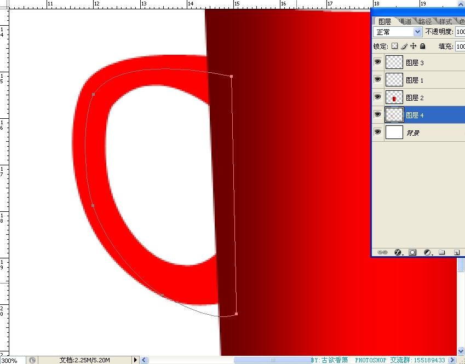Click the link layers icon

tap(383, 252)
